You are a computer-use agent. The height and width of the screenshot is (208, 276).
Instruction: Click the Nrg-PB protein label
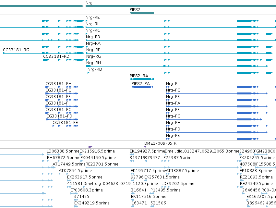[x=173, y=97]
